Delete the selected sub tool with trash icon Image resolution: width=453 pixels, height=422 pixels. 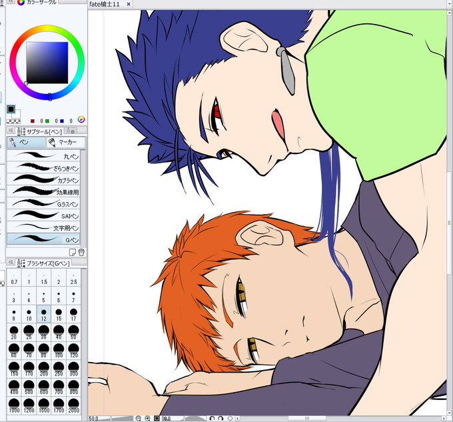pos(81,252)
